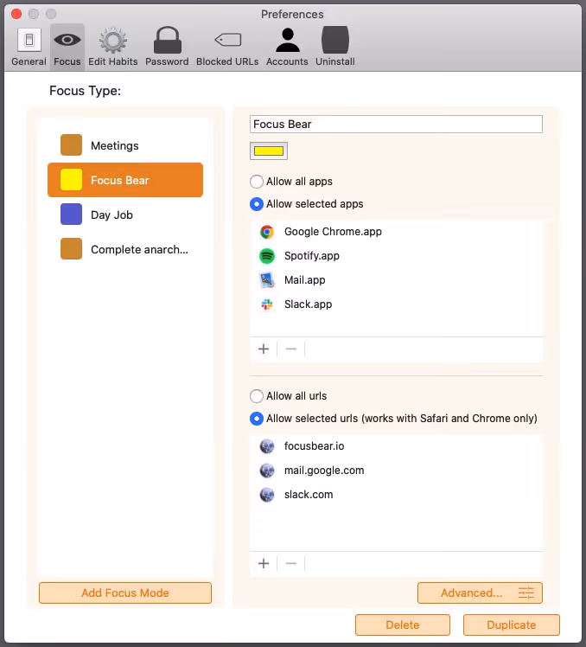Image resolution: width=586 pixels, height=647 pixels.
Task: Switch to the Focus tab
Action: click(67, 47)
